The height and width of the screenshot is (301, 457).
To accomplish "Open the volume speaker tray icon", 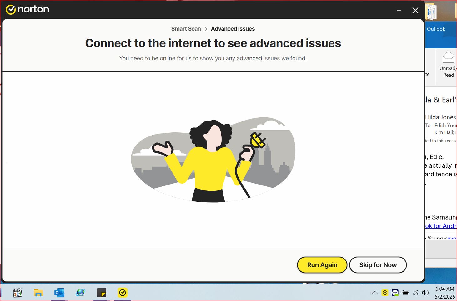I will pos(425,293).
